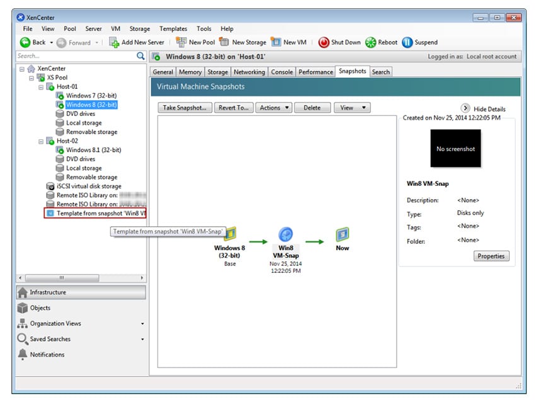Viewport: 536px width, 400px height.
Task: Open the Back history dropdown arrow
Action: (x=51, y=43)
